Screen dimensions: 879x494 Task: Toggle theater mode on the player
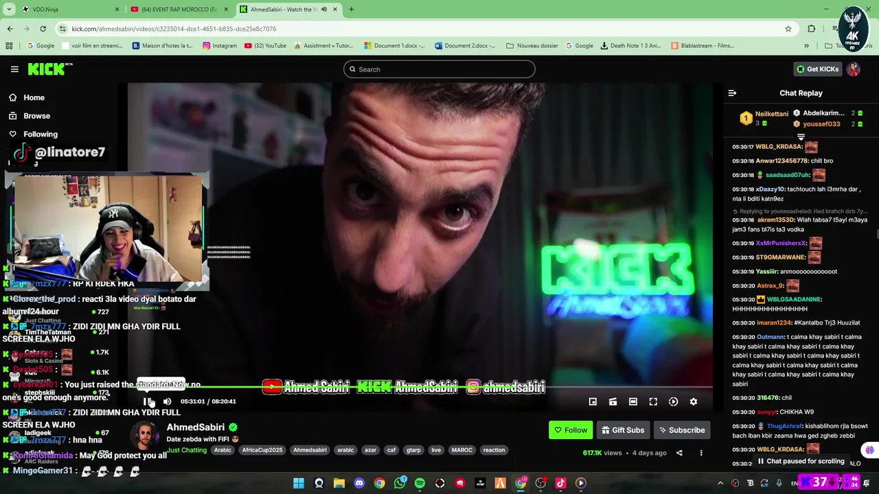point(633,401)
